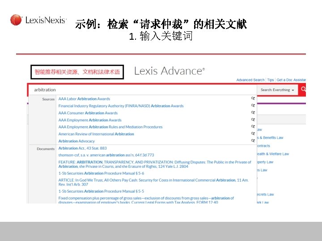The width and height of the screenshot is (322, 241).
Task: Open Advanced Search link
Action: coord(250,80)
